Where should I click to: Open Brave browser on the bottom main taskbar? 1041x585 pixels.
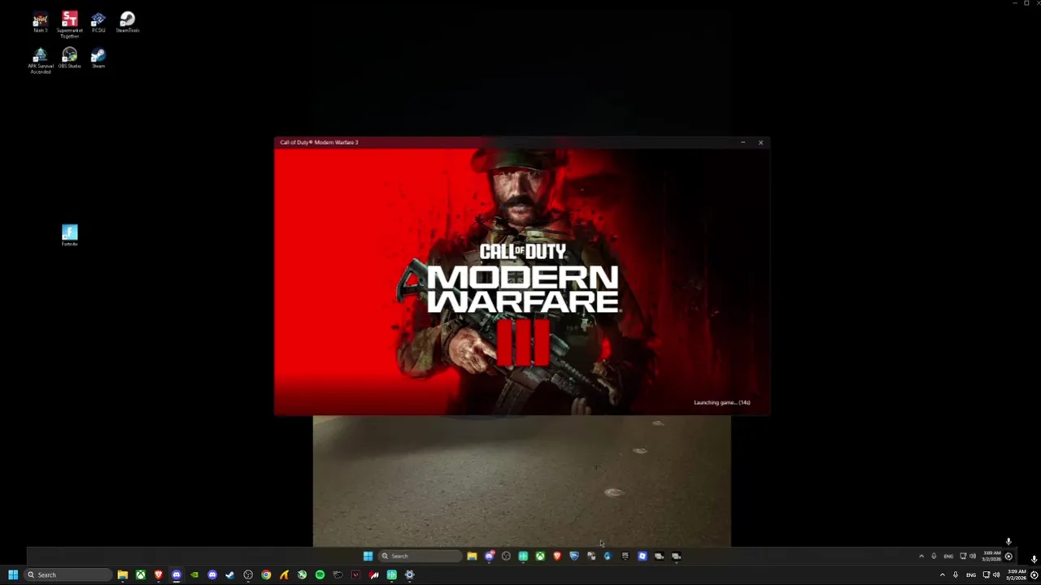159,574
